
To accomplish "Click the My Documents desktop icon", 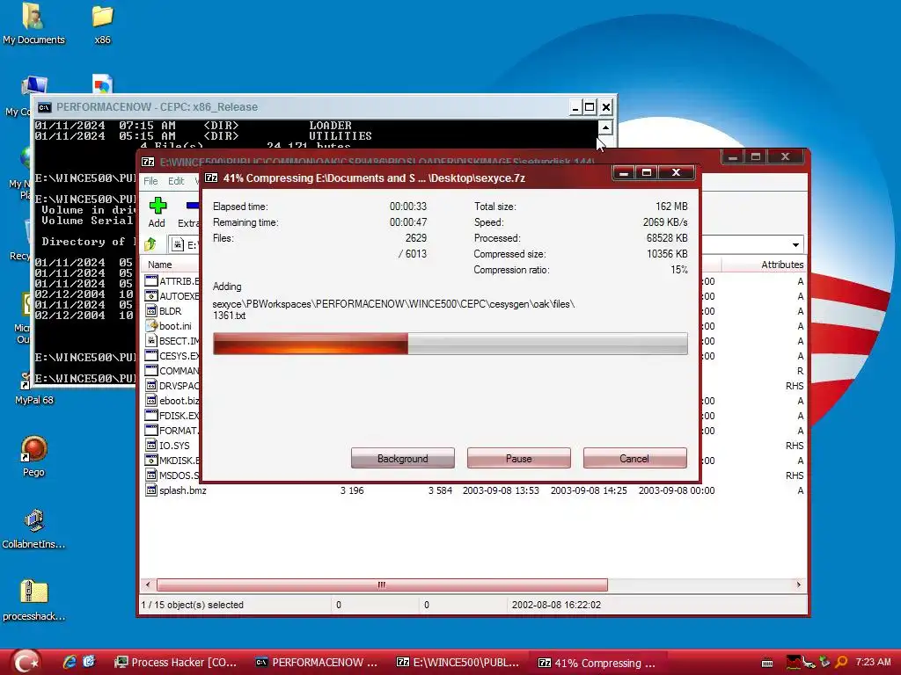I will [33, 18].
